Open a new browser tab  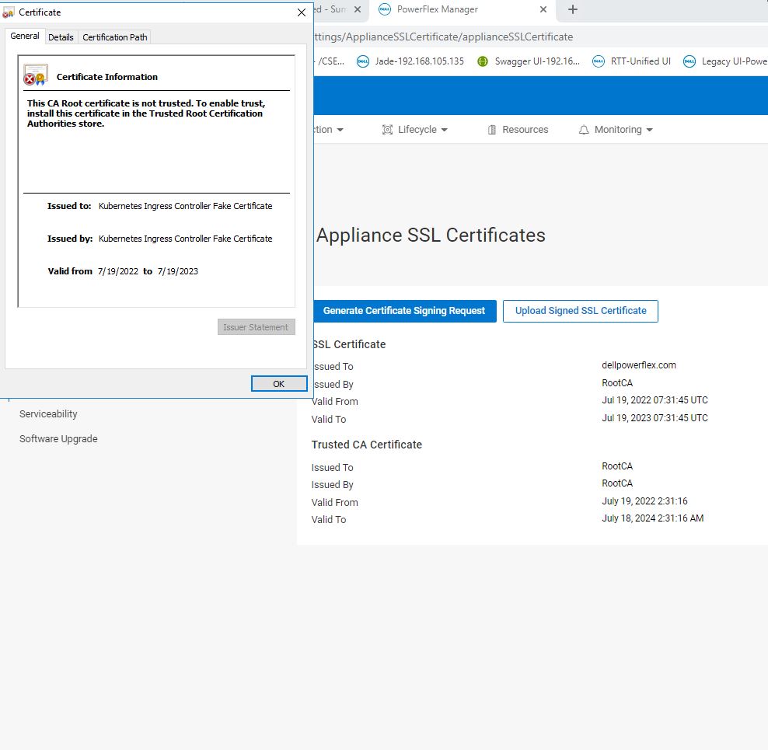[573, 9]
